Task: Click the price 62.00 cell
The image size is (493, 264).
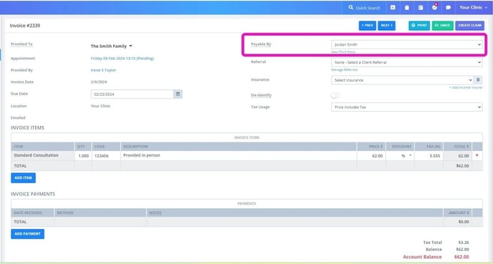Action: 371,156
